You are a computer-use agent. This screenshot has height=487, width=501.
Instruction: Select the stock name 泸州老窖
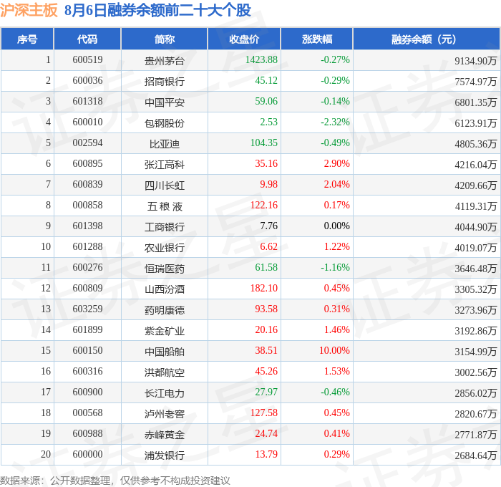164,414
